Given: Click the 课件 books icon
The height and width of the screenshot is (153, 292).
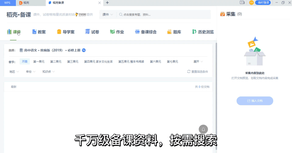Looking at the screenshot, I should (x=9, y=32).
